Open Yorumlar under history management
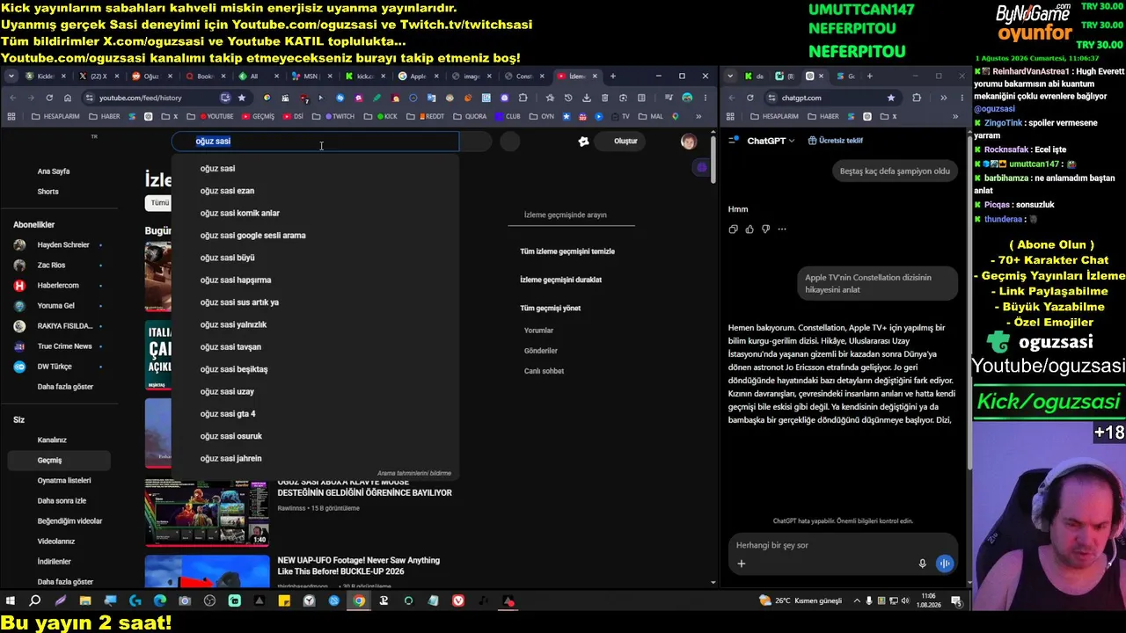This screenshot has height=633, width=1126. point(538,331)
